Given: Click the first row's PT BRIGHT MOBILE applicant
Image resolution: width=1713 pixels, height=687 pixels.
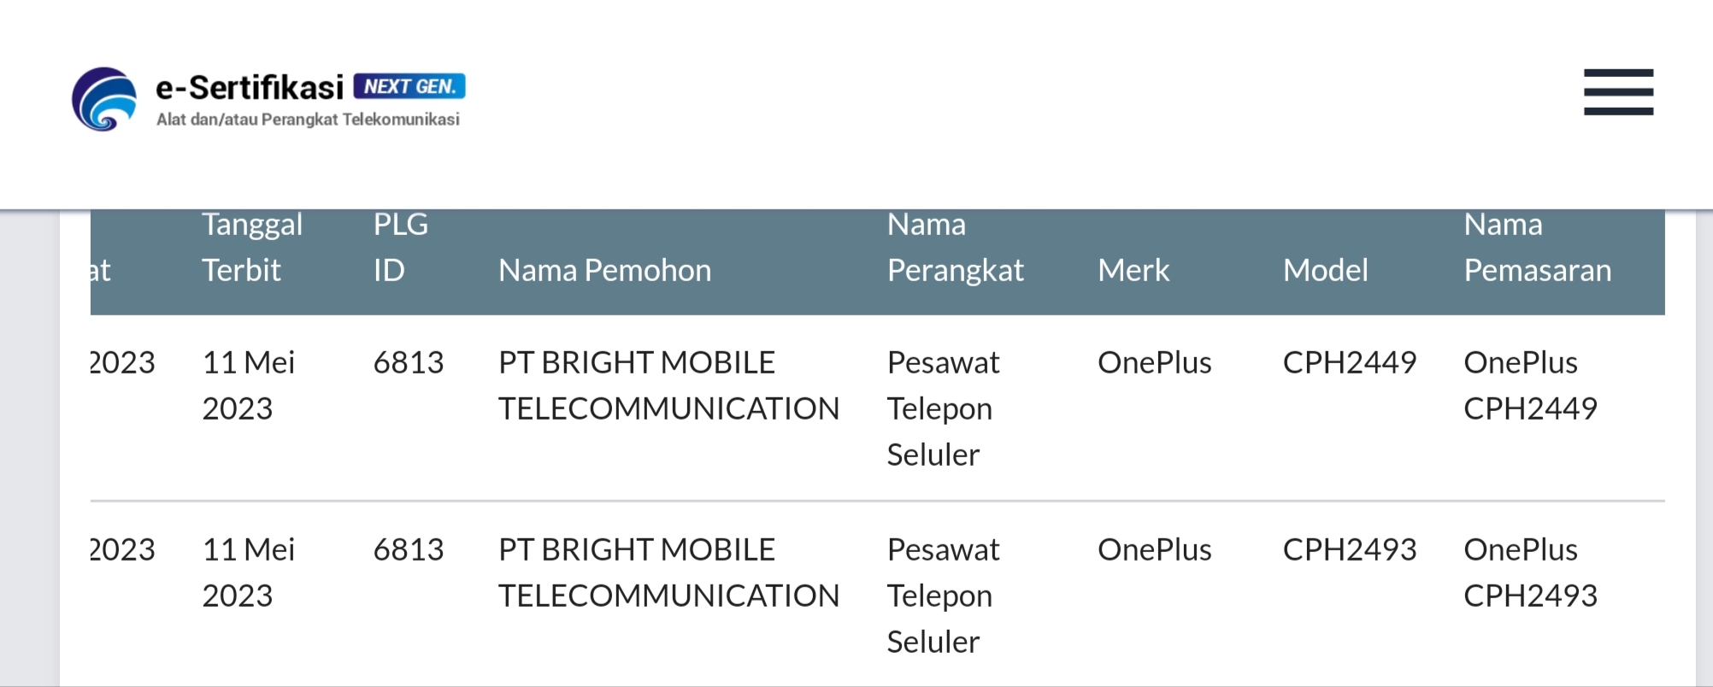Looking at the screenshot, I should [668, 385].
